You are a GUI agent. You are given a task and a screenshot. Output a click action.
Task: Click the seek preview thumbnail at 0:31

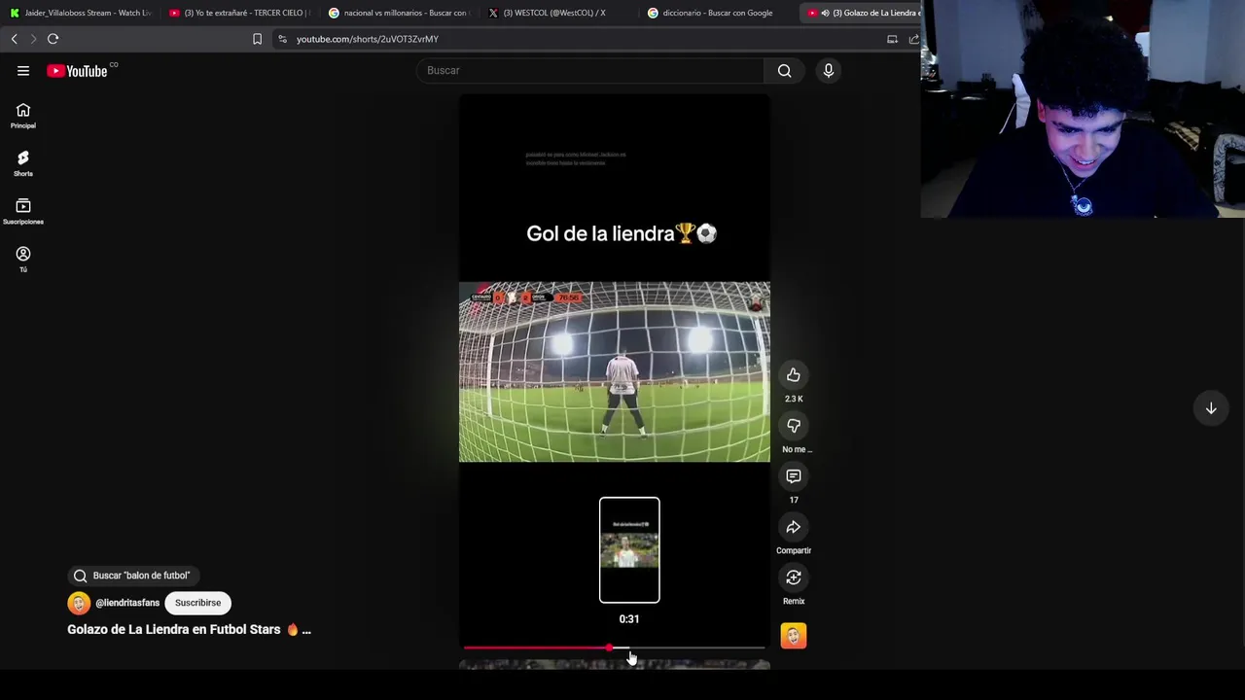tap(629, 550)
